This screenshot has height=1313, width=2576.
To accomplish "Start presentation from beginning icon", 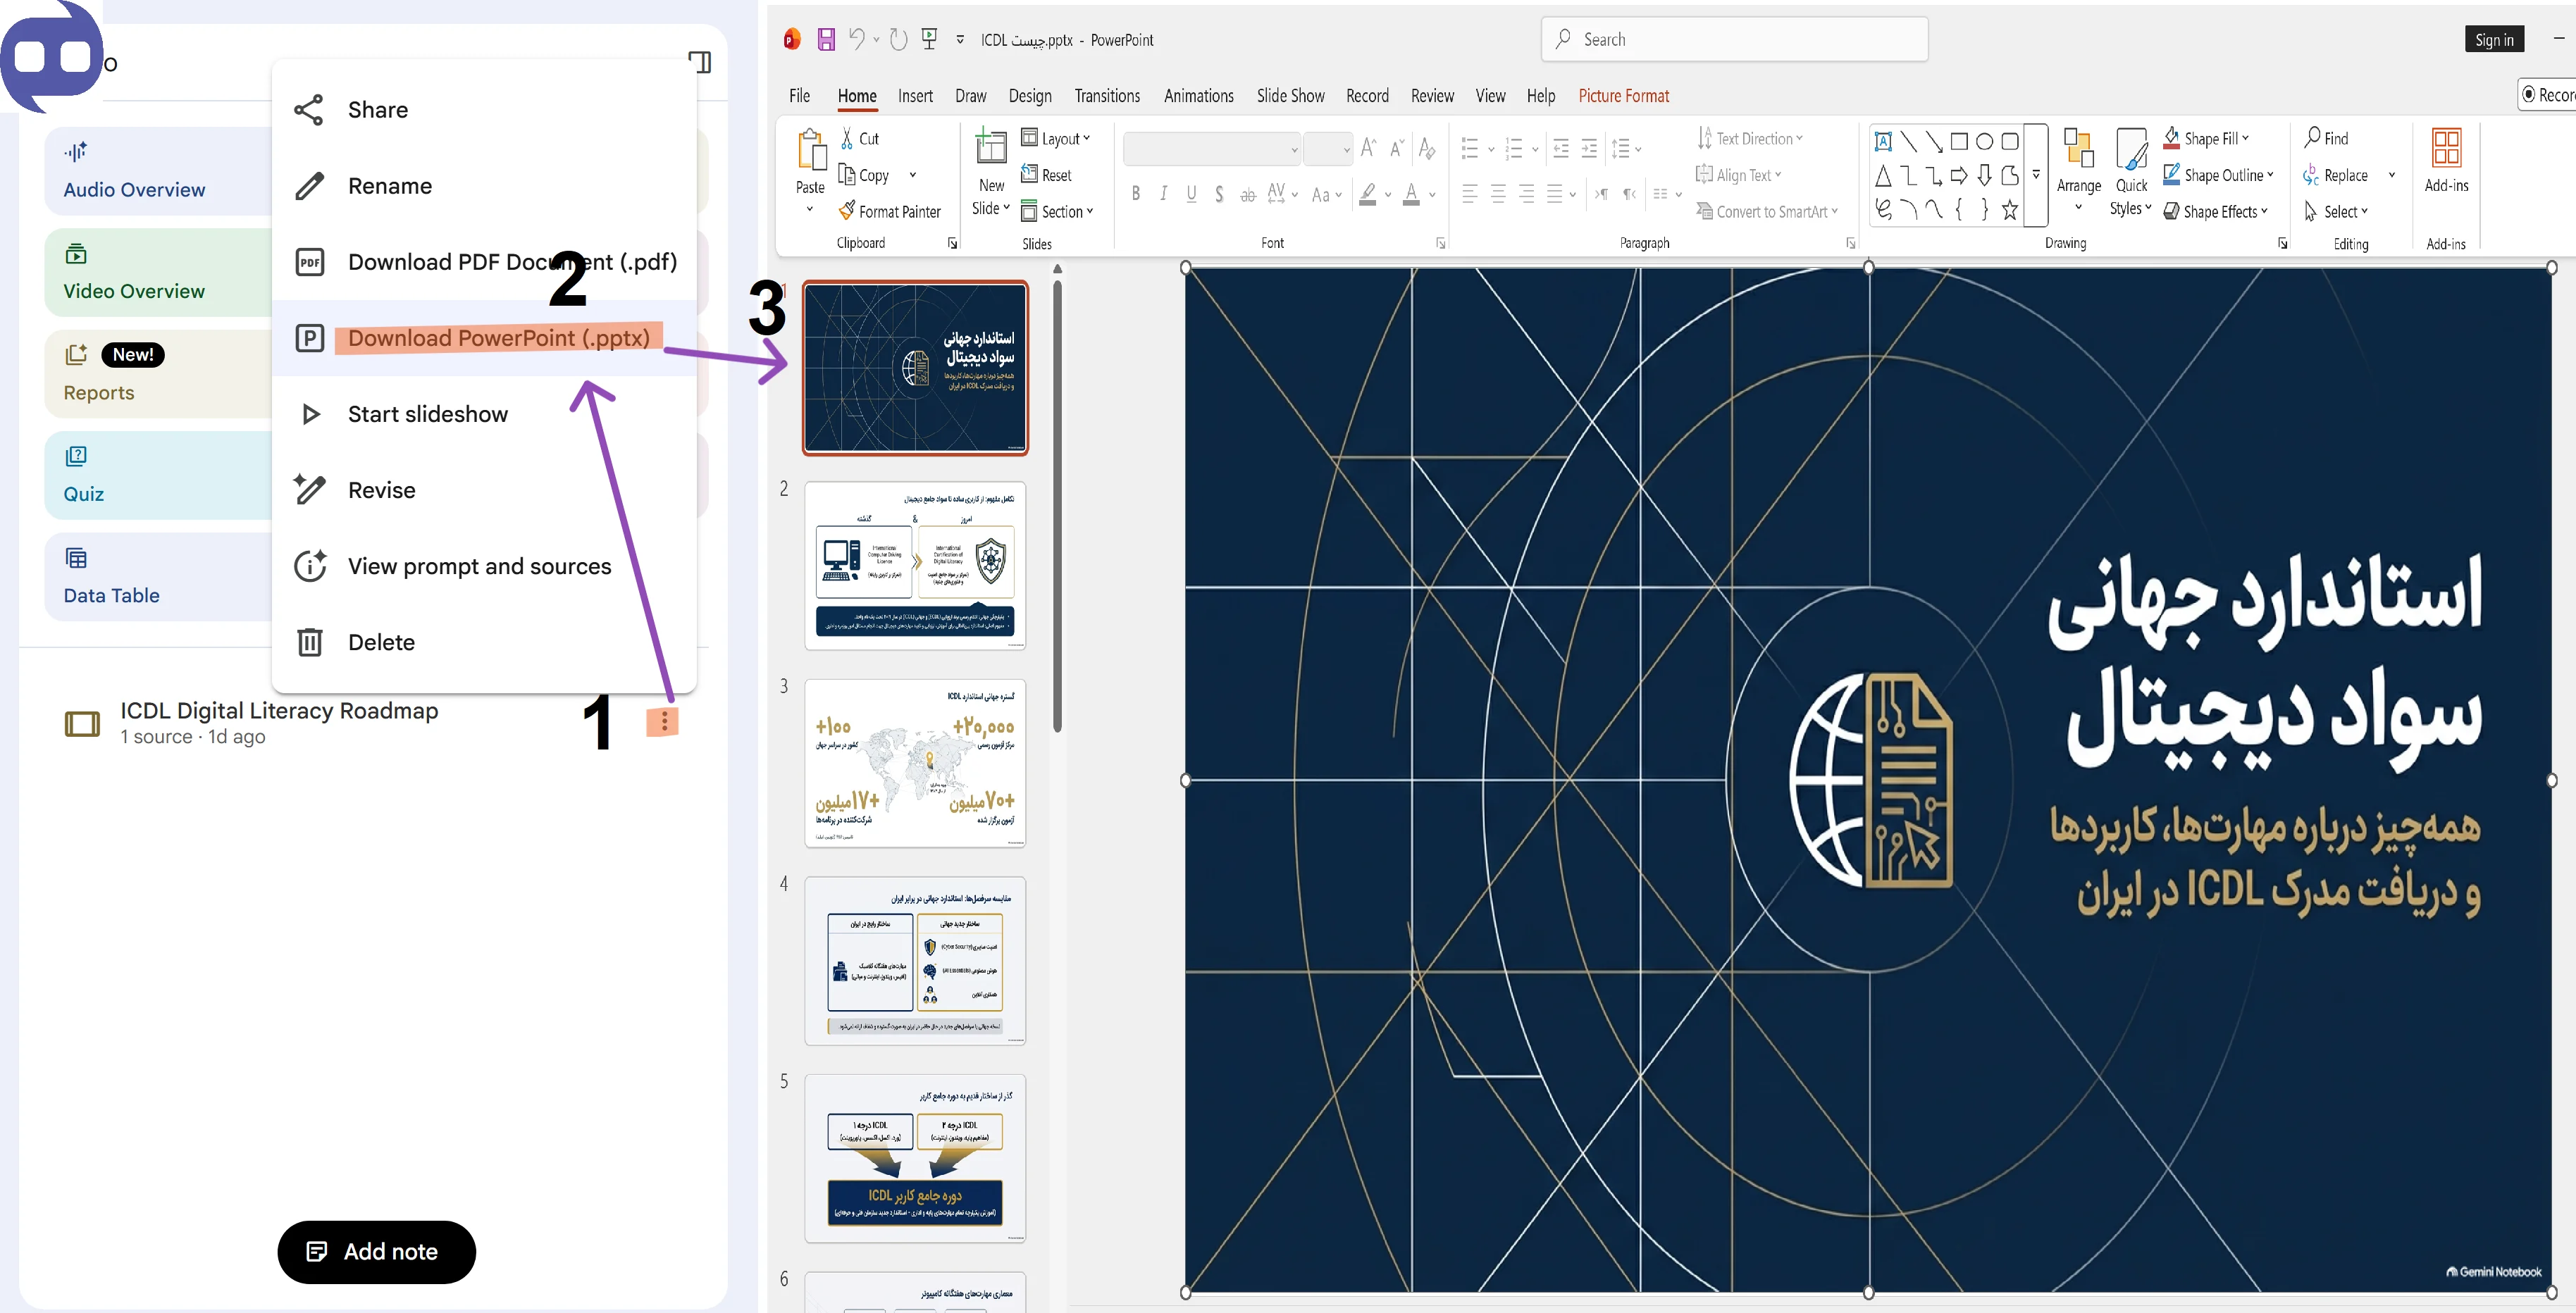I will click(x=930, y=40).
